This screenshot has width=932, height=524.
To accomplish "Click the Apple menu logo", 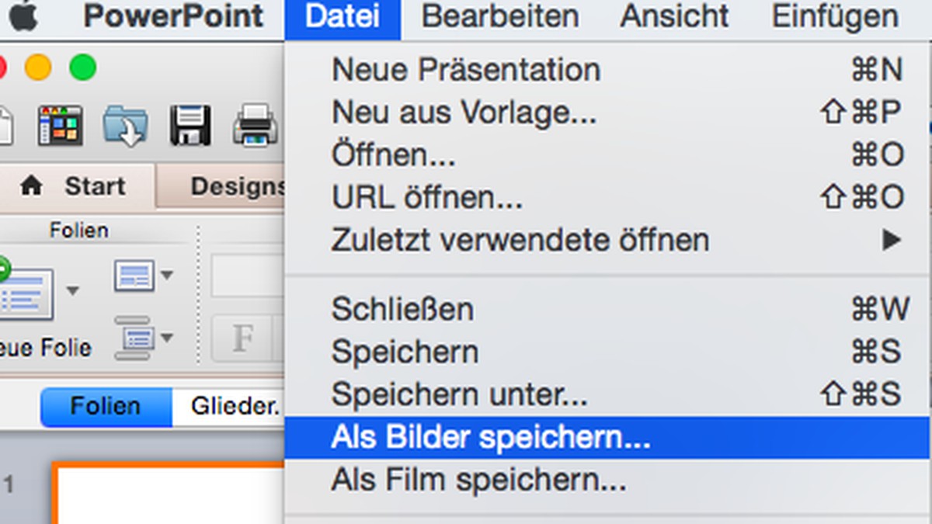I will pos(22,14).
